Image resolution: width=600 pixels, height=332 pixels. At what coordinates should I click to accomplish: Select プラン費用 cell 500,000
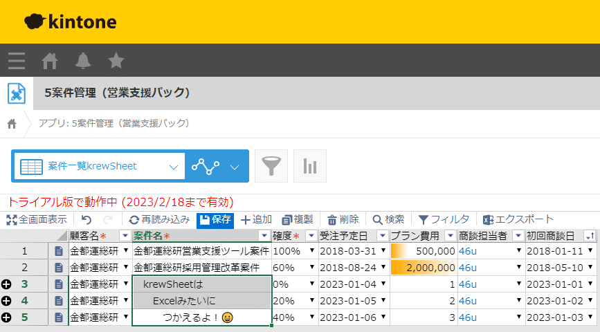[x=424, y=251]
